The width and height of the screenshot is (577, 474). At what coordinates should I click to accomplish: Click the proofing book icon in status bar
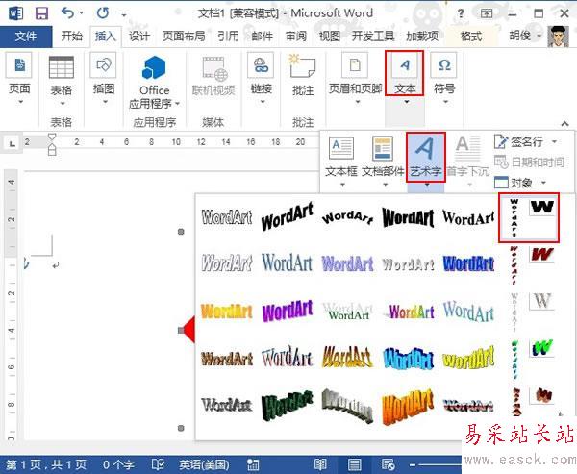[x=158, y=464]
